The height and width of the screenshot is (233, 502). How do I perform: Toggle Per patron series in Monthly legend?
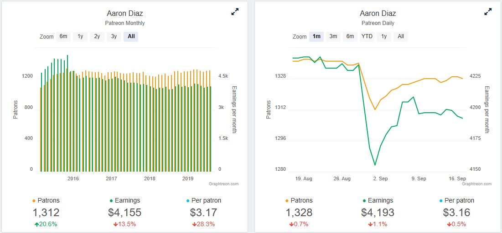tap(204, 200)
